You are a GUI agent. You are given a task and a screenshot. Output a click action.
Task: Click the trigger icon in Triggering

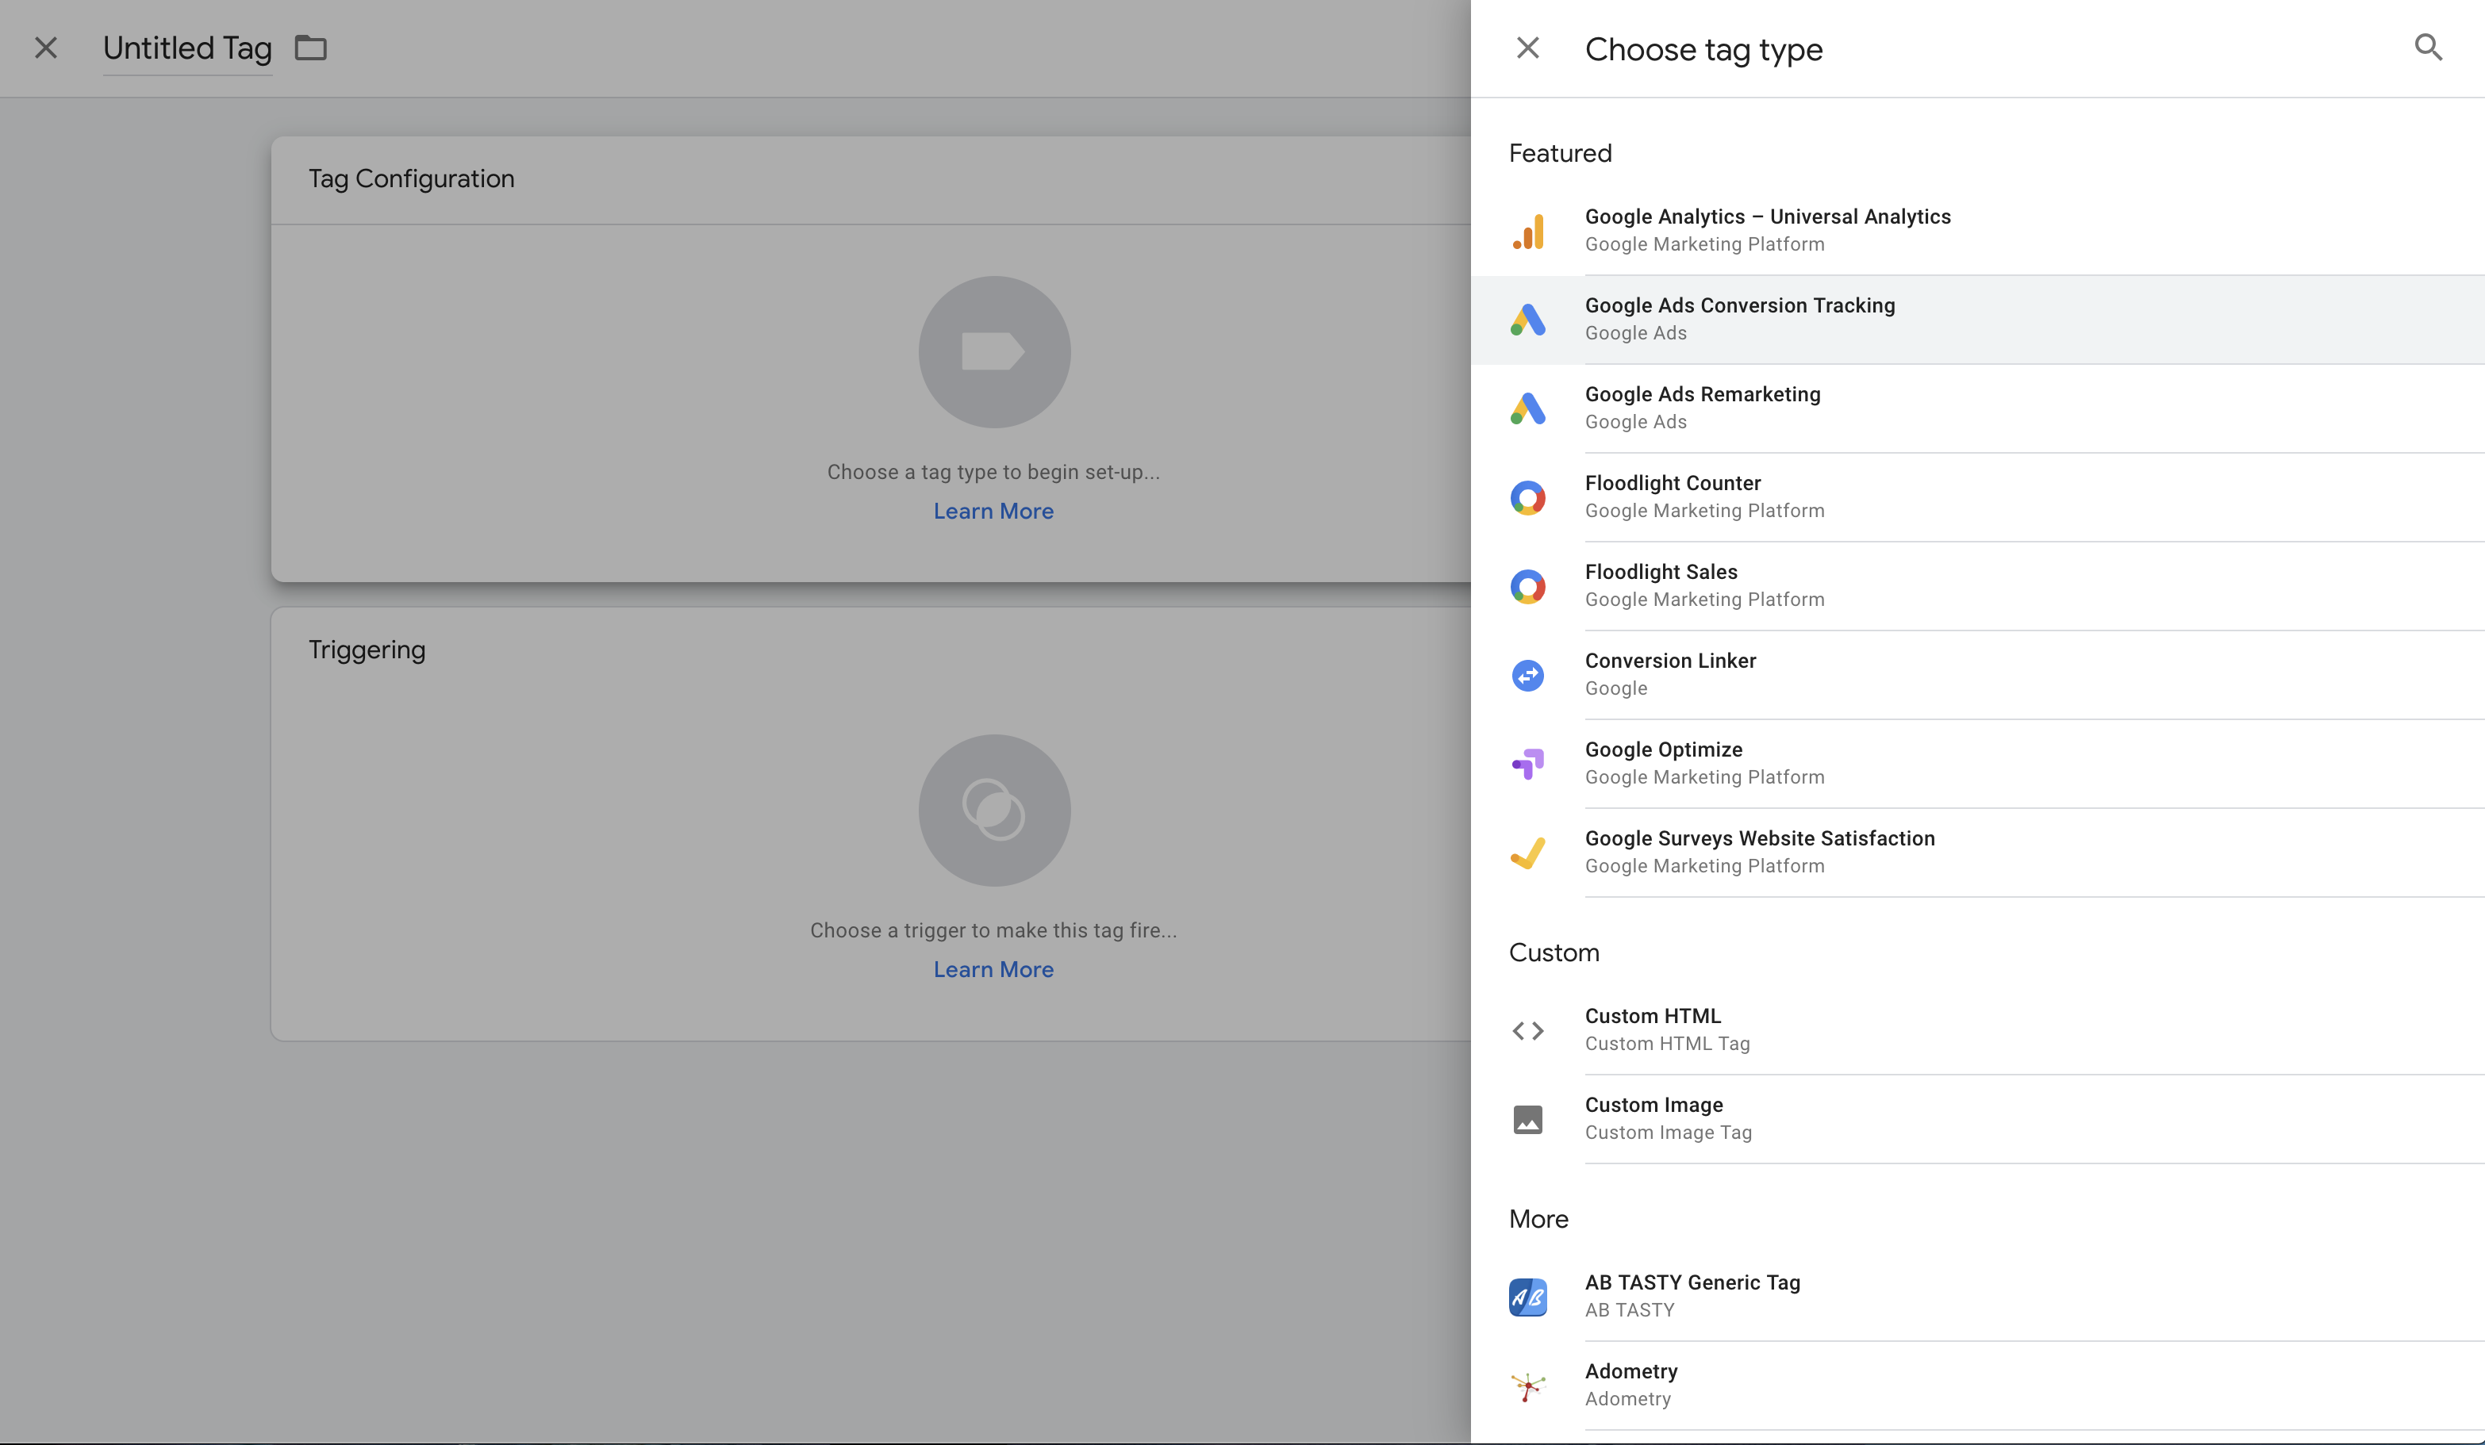(994, 811)
